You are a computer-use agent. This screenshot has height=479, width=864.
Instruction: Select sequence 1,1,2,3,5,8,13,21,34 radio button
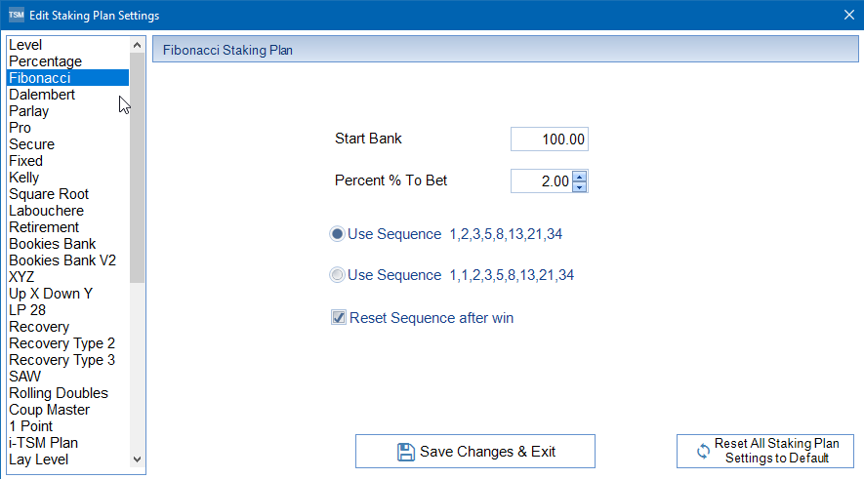coord(337,275)
